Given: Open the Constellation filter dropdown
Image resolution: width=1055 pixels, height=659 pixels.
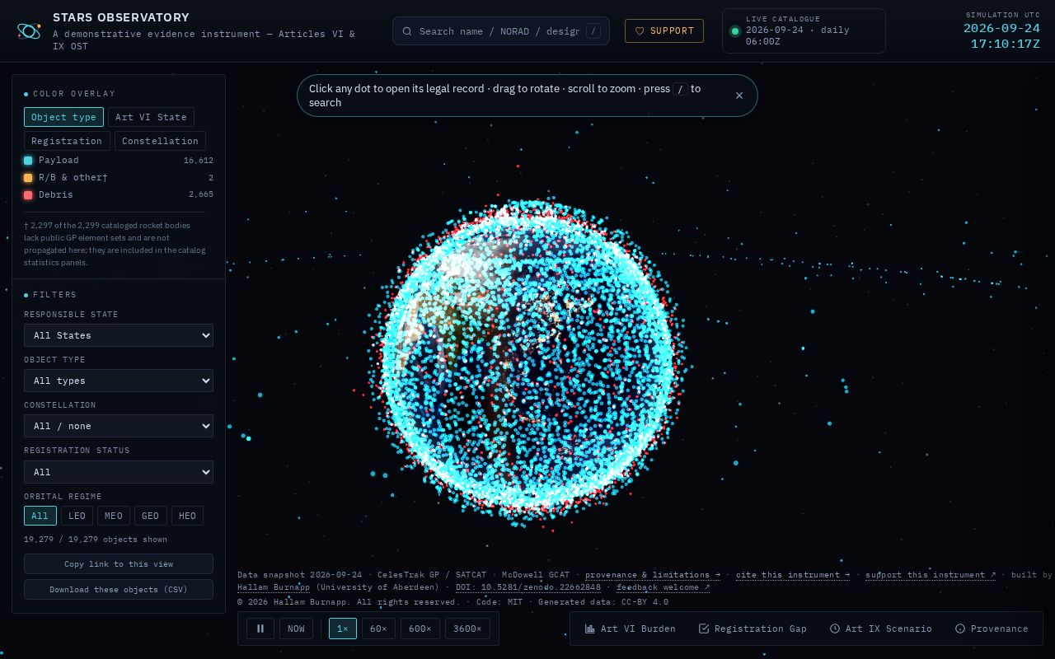Looking at the screenshot, I should pyautogui.click(x=119, y=426).
